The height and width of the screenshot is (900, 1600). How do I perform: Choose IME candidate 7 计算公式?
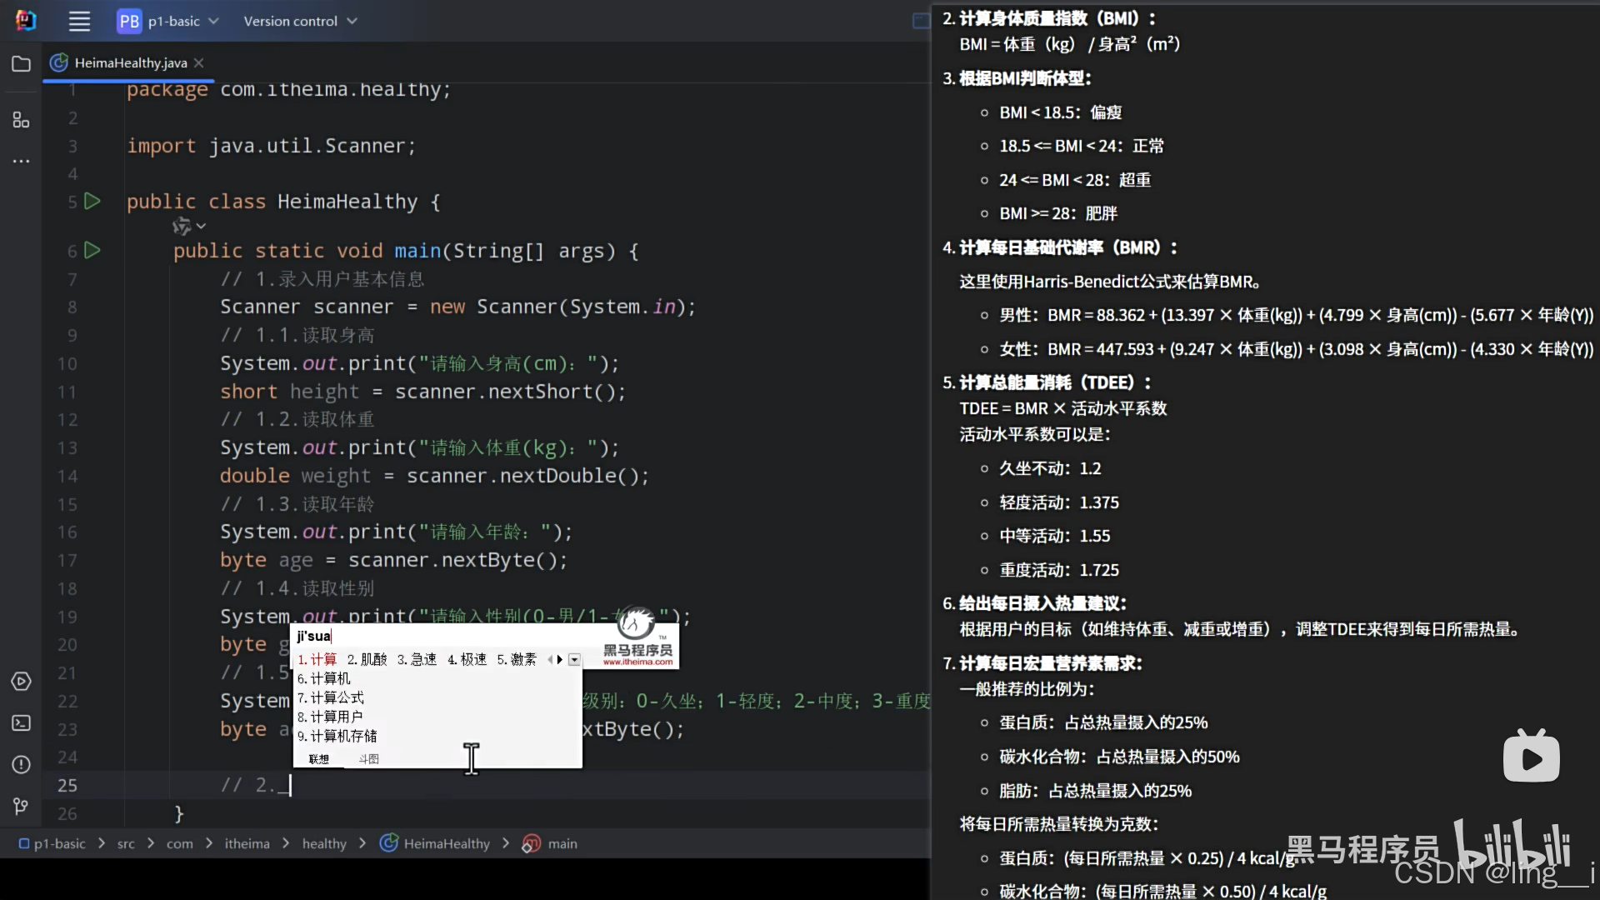[x=331, y=697]
